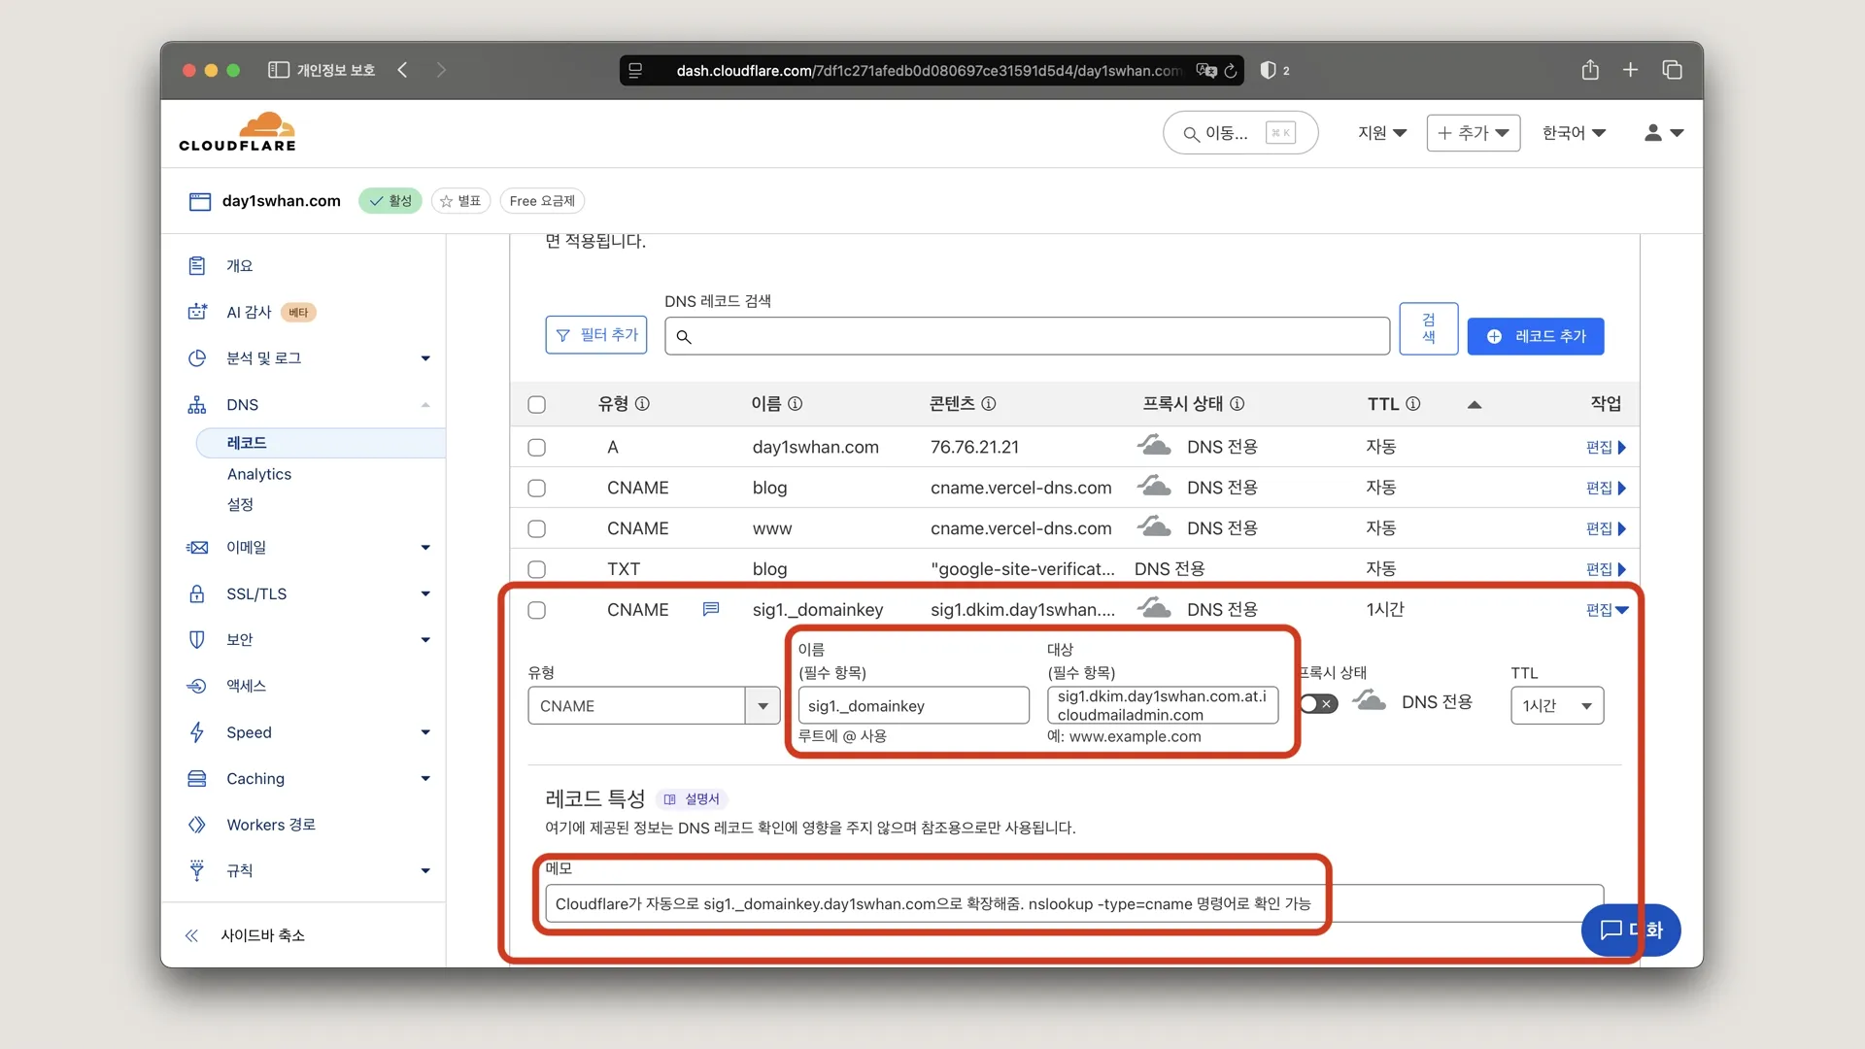Click the browser forward arrow
This screenshot has width=1865, height=1049.
[x=441, y=70]
